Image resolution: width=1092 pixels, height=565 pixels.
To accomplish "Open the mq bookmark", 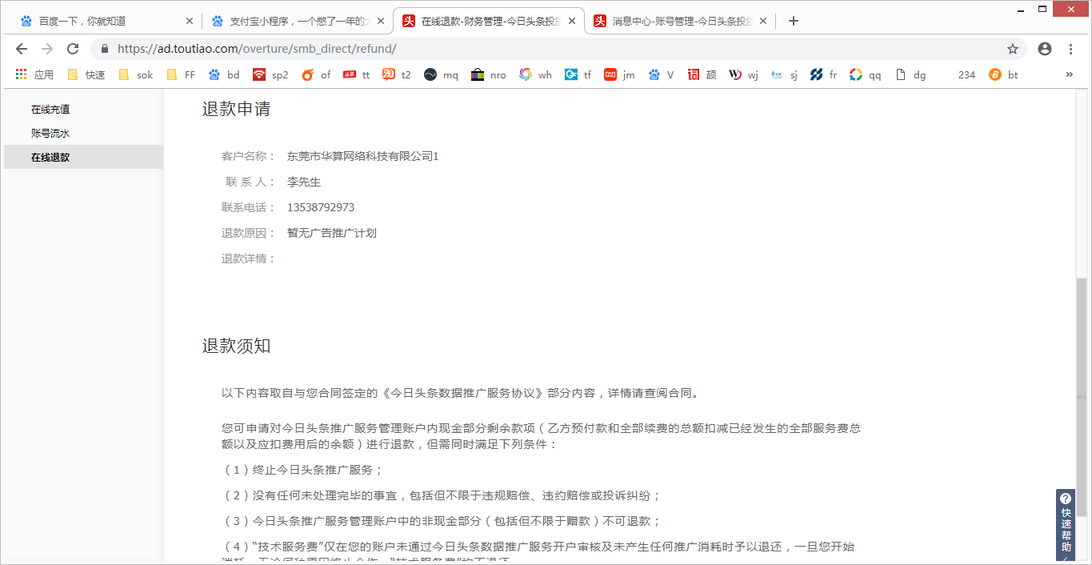I will click(441, 74).
